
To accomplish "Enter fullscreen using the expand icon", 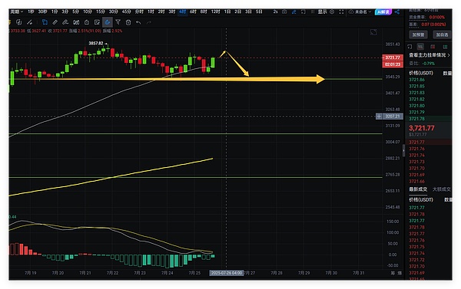I will coord(341,11).
